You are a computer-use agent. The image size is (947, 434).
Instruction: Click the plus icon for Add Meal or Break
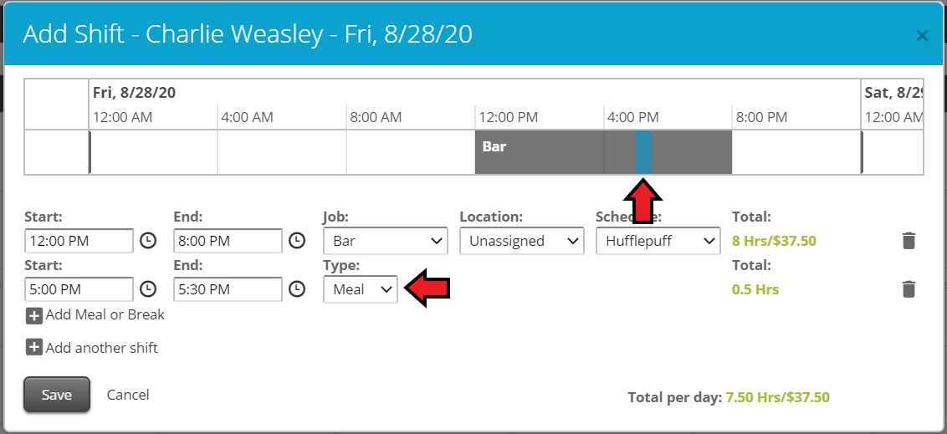[33, 315]
